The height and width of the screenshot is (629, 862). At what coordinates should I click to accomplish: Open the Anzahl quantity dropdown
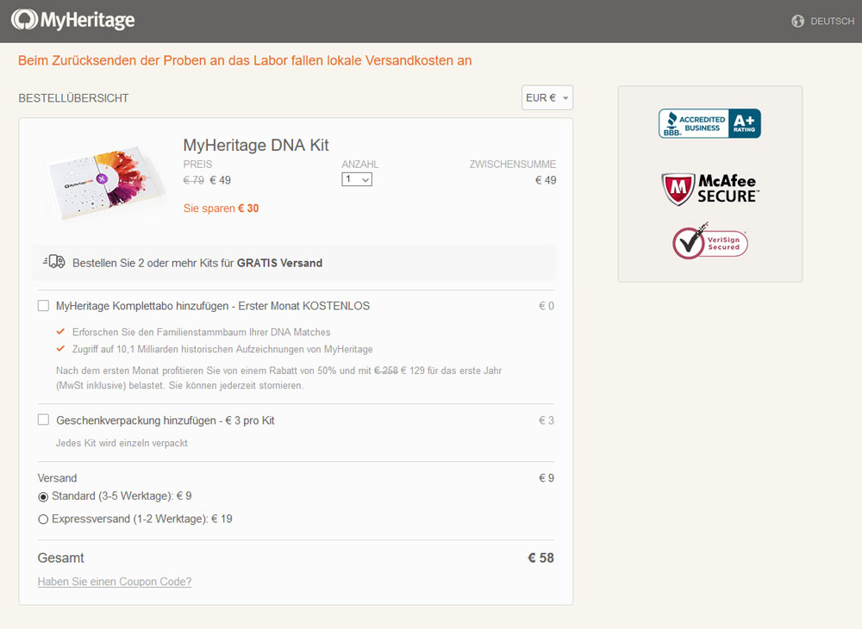click(357, 179)
